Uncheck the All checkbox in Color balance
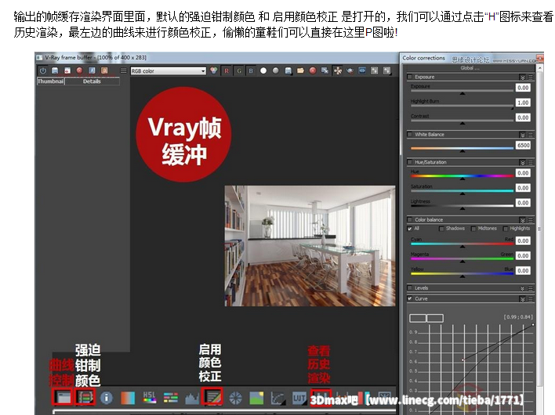The image size is (555, 415). pyautogui.click(x=410, y=229)
